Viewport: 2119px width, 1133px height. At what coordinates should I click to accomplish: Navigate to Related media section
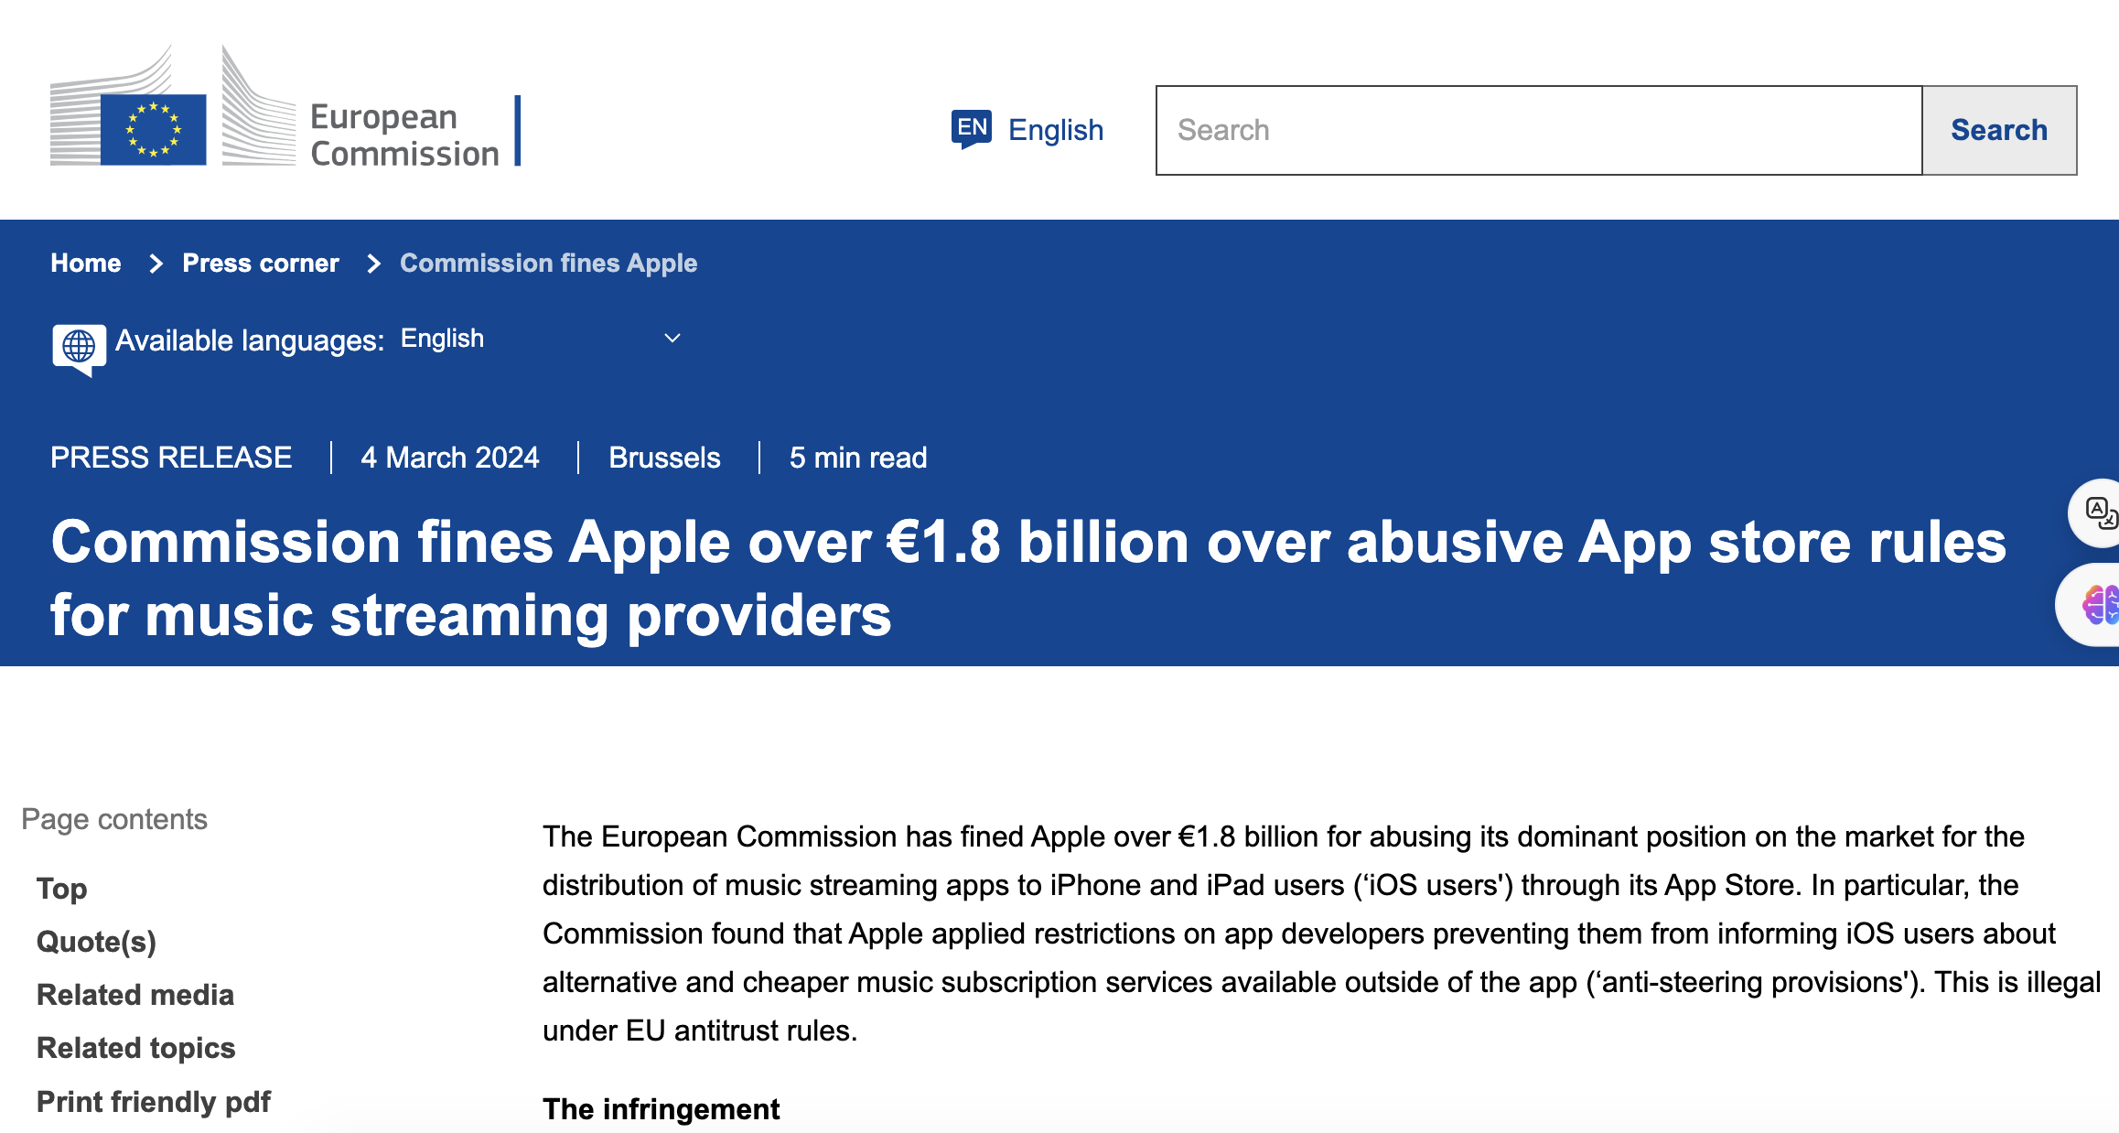(135, 995)
